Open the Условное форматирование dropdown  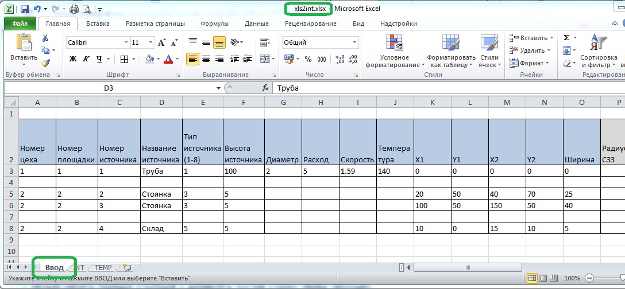(394, 51)
